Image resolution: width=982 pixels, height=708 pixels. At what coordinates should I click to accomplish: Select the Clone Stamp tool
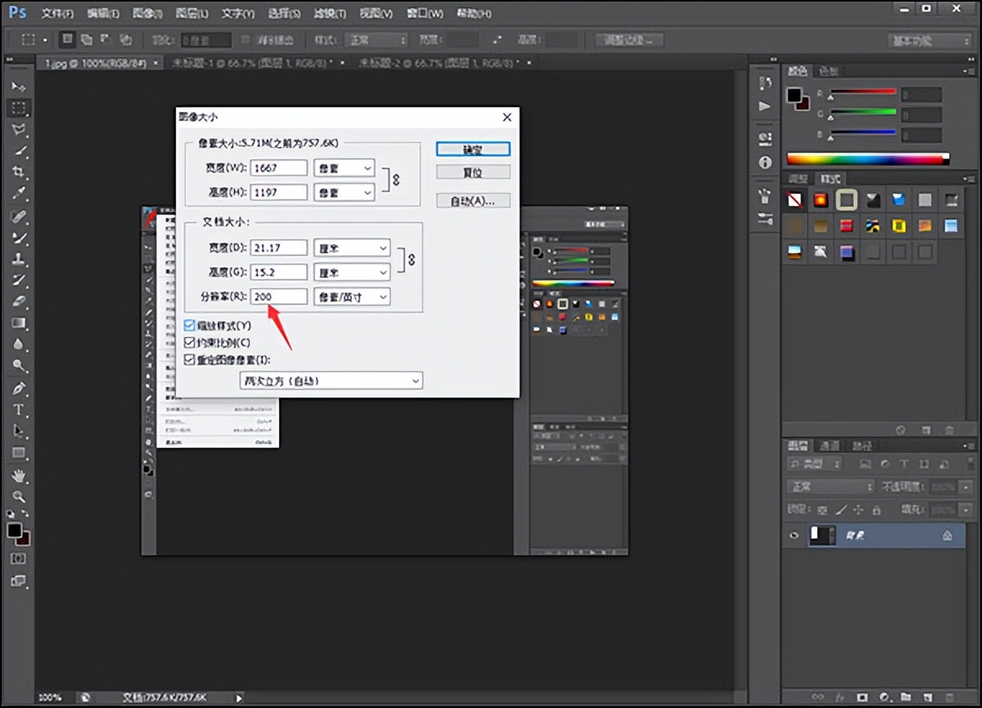[19, 259]
